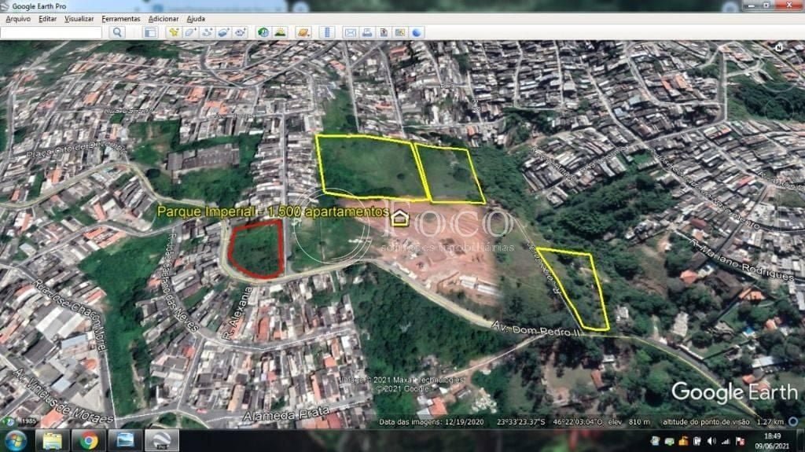Open the Visualizar menu

click(x=79, y=19)
